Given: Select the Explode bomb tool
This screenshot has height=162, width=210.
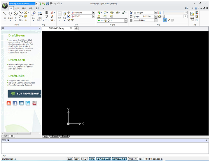Looking at the screenshot, I should (x=52, y=16).
